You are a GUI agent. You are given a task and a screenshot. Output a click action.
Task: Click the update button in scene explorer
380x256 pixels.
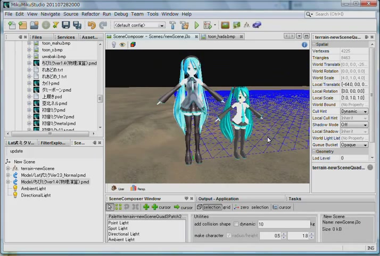16,151
